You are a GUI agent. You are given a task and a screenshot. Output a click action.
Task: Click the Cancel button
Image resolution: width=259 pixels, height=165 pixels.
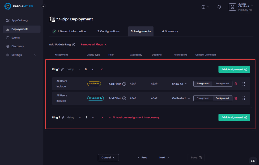[108, 158]
